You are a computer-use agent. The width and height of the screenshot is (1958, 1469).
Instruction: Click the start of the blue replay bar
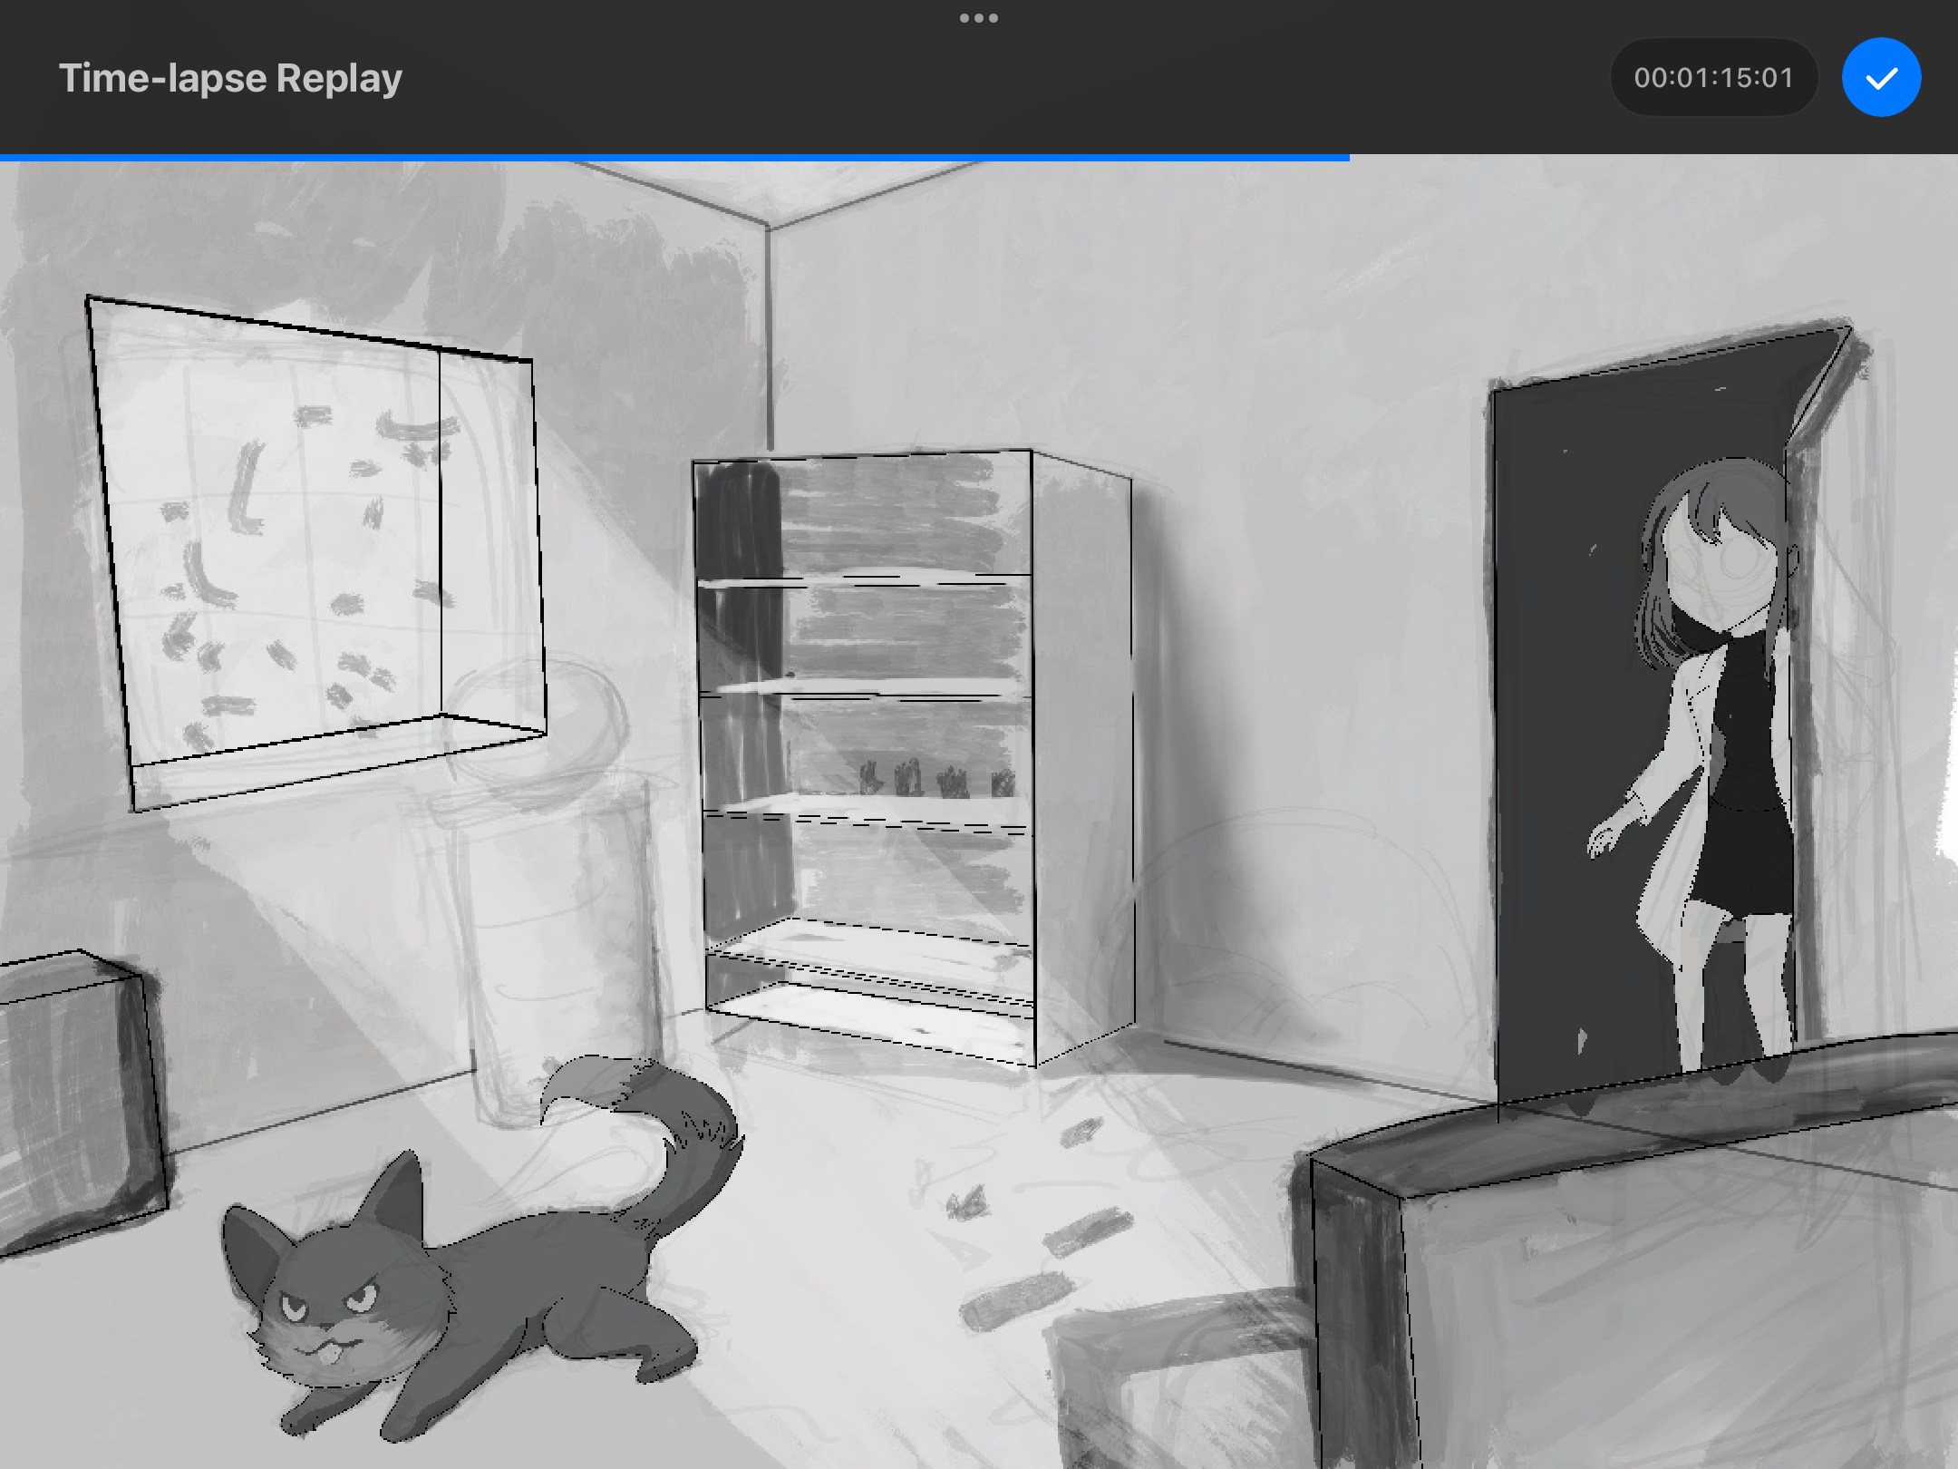click(4, 158)
